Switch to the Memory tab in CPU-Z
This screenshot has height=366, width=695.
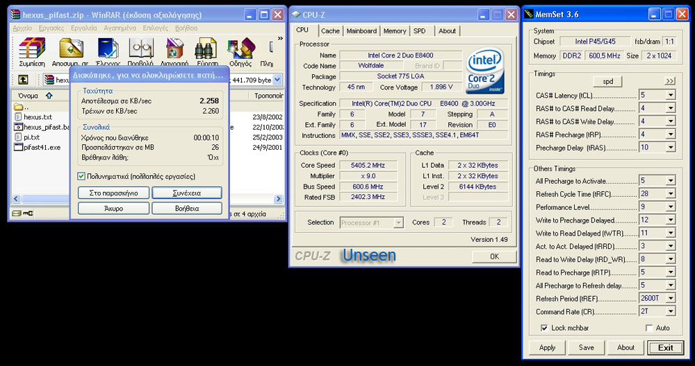(x=395, y=31)
